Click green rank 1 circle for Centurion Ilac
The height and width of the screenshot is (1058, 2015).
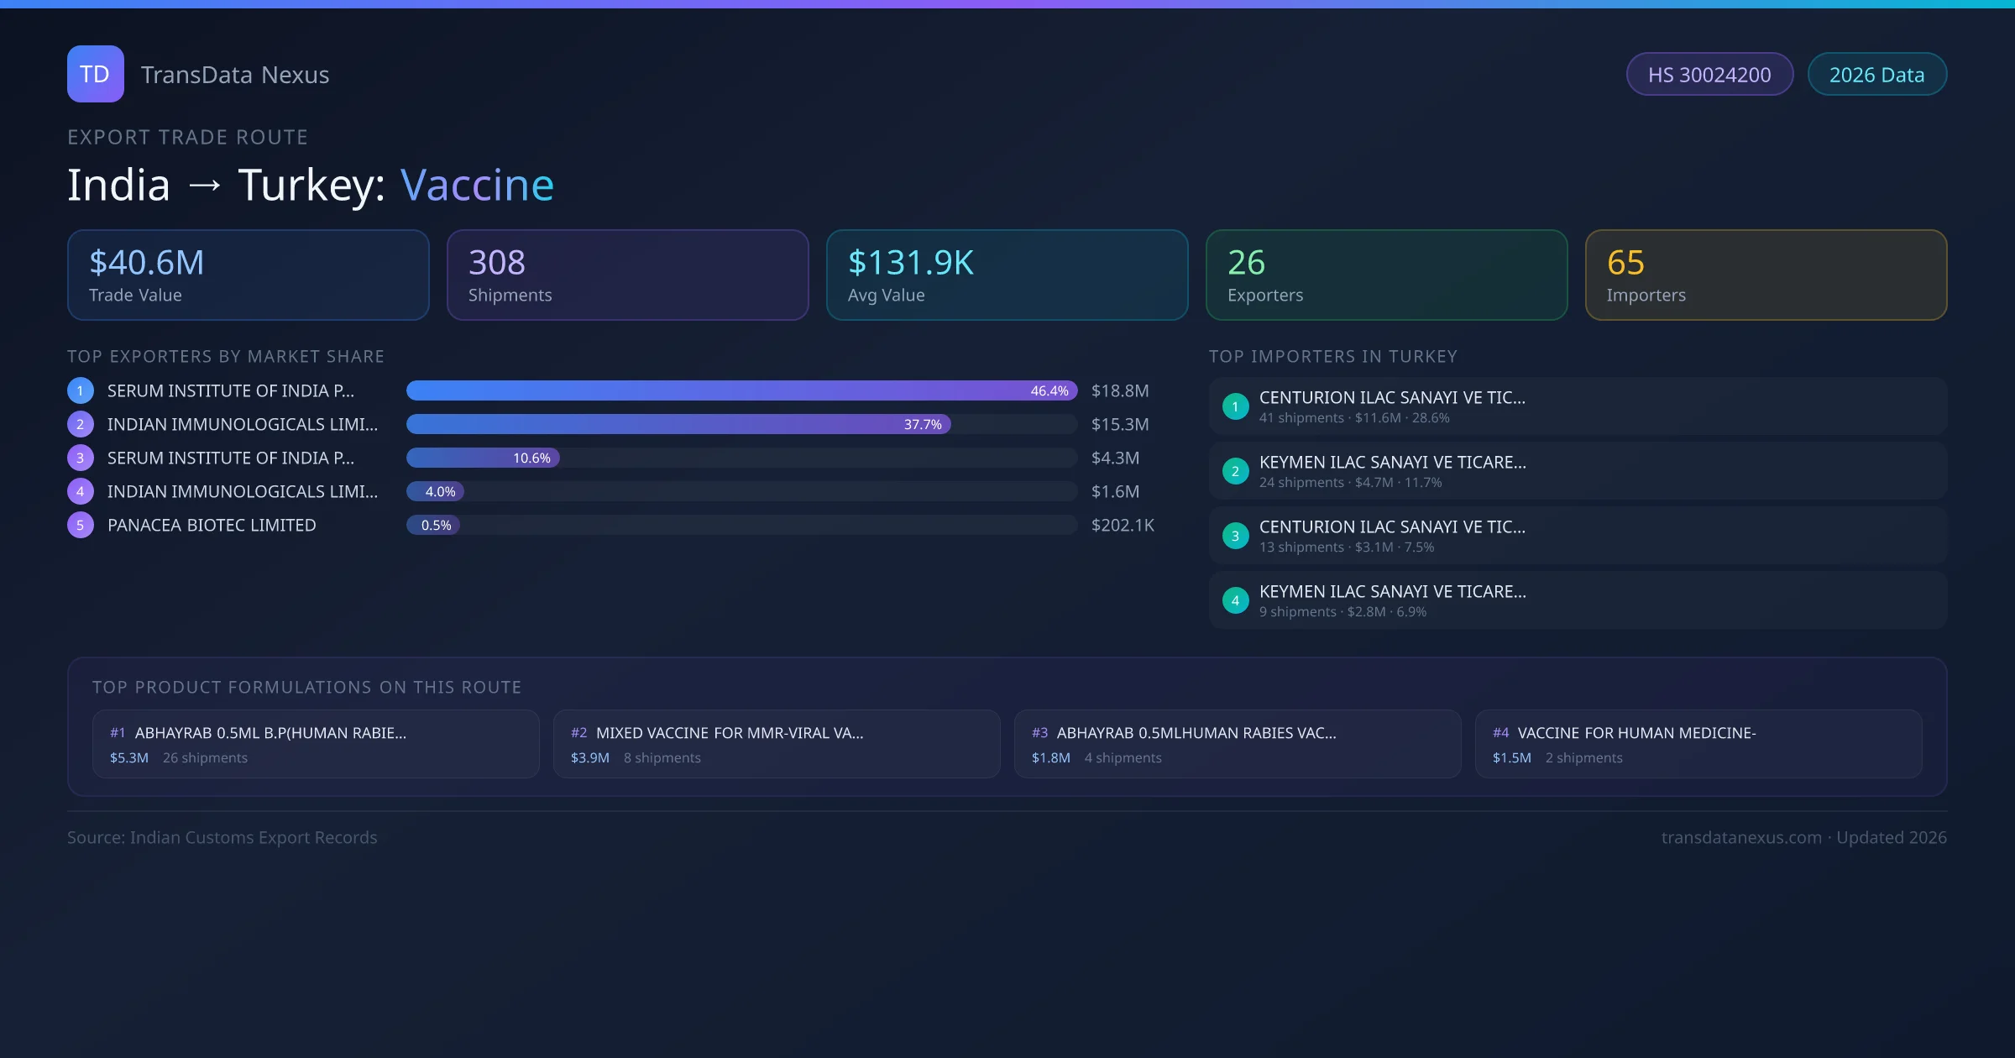click(1235, 406)
